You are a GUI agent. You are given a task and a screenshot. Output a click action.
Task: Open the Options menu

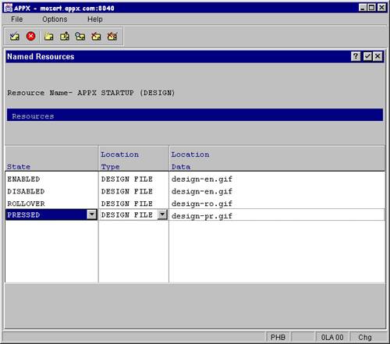coord(55,20)
